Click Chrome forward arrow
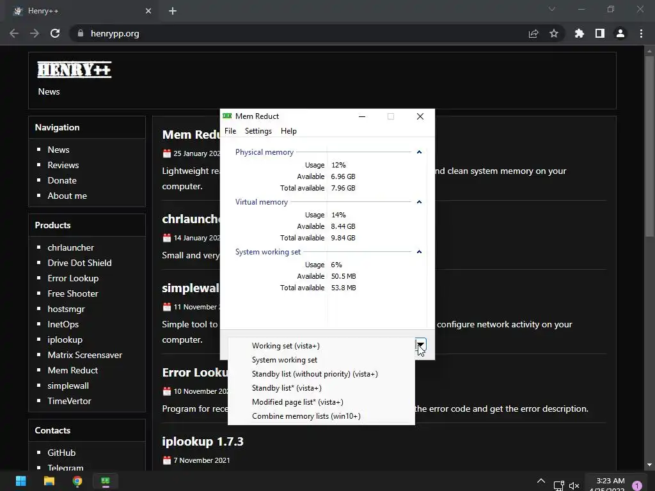The height and width of the screenshot is (491, 655). point(35,33)
